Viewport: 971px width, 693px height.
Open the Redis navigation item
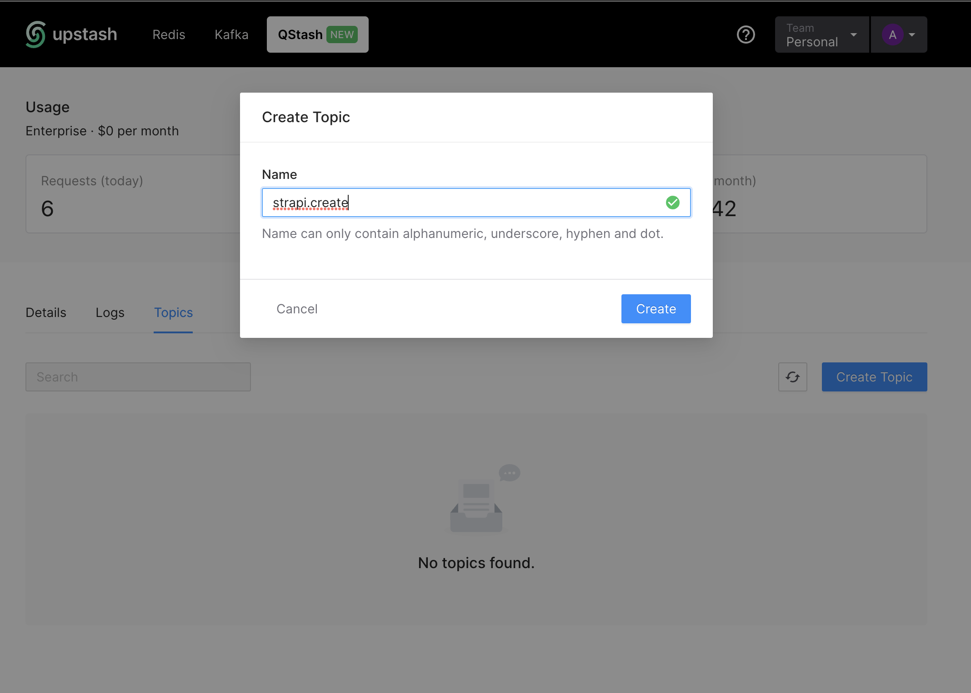pos(169,35)
